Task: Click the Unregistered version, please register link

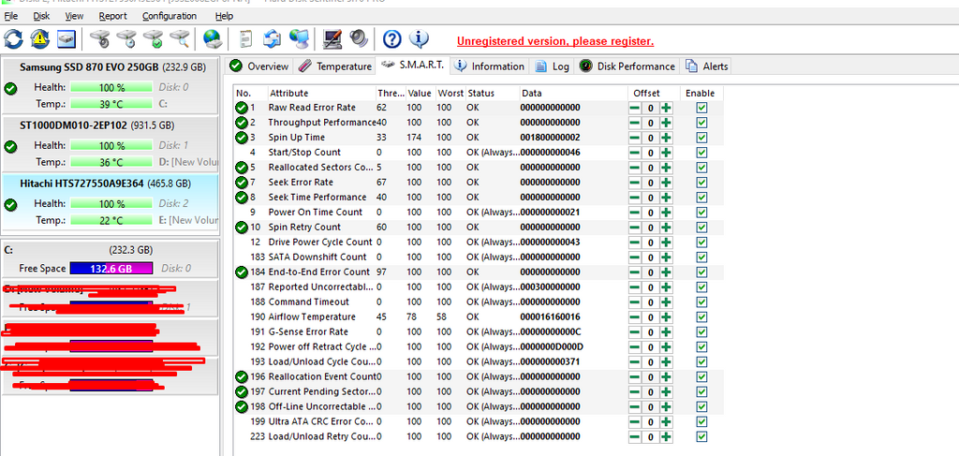Action: 555,41
